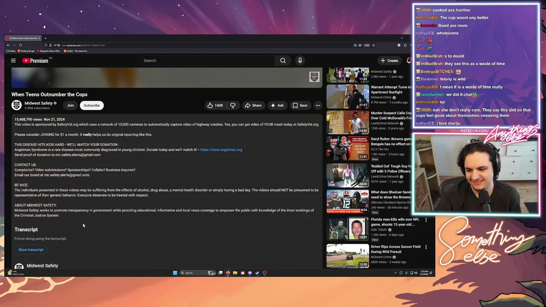Screen dimensions: 546x307
Task: Open Discord from the taskbar
Action: tap(250, 273)
